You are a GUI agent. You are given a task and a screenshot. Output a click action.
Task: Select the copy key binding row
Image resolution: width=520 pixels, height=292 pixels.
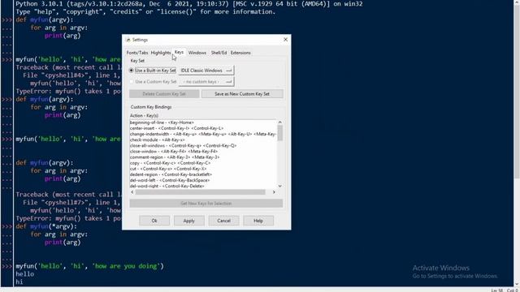(x=203, y=163)
